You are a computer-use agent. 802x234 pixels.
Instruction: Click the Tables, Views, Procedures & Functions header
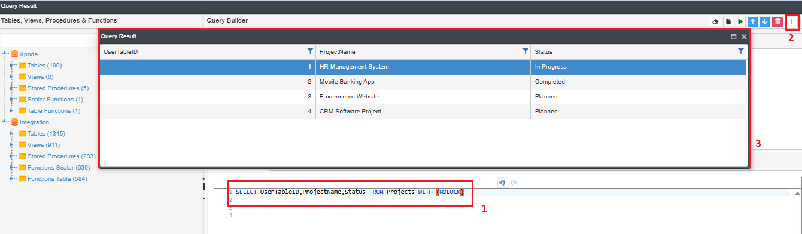click(x=59, y=21)
